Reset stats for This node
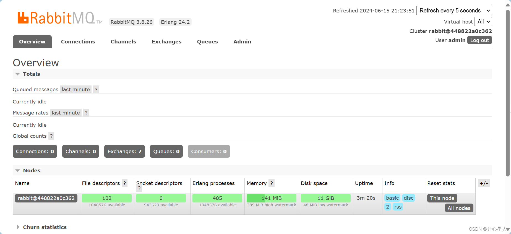 pyautogui.click(x=442, y=198)
